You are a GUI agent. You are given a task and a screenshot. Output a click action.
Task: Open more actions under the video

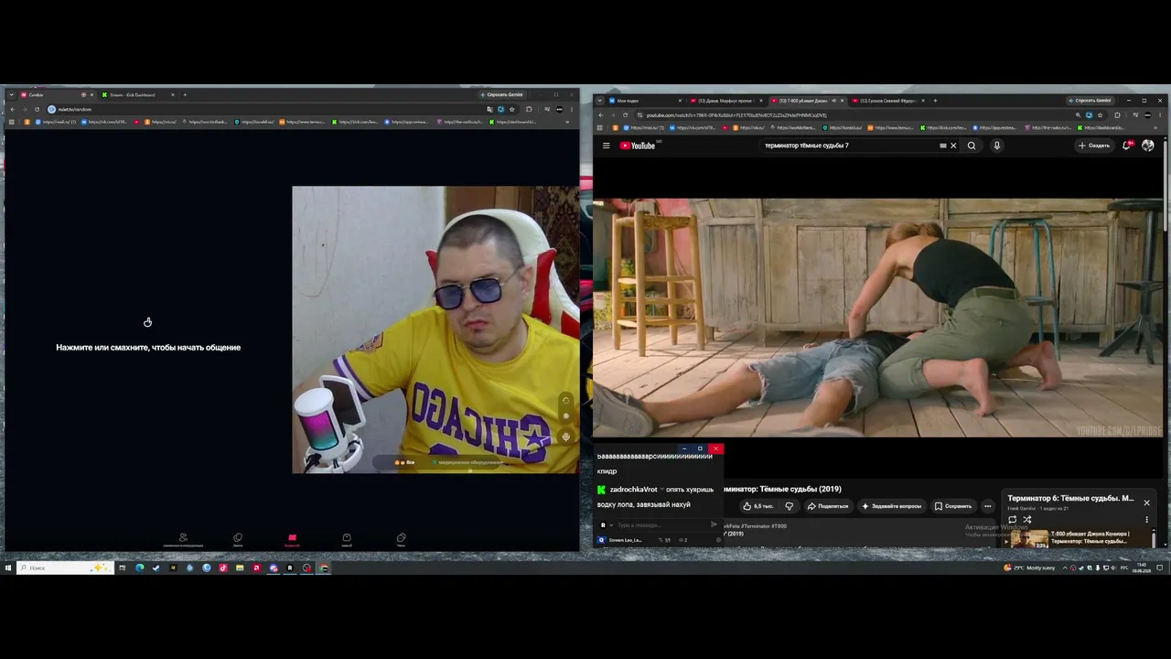click(988, 506)
